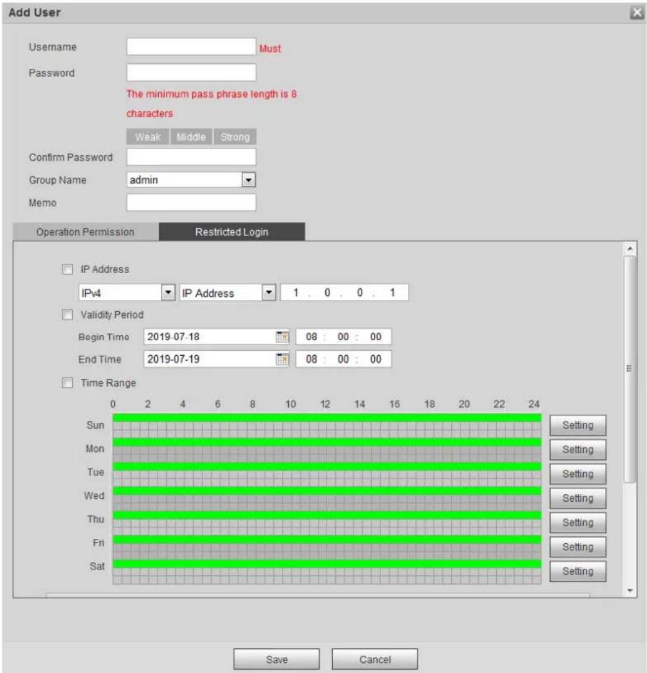
Task: Close the Add User dialog
Action: 636,13
